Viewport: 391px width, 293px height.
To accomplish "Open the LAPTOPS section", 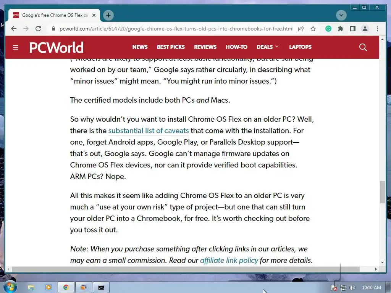I will click(x=300, y=47).
